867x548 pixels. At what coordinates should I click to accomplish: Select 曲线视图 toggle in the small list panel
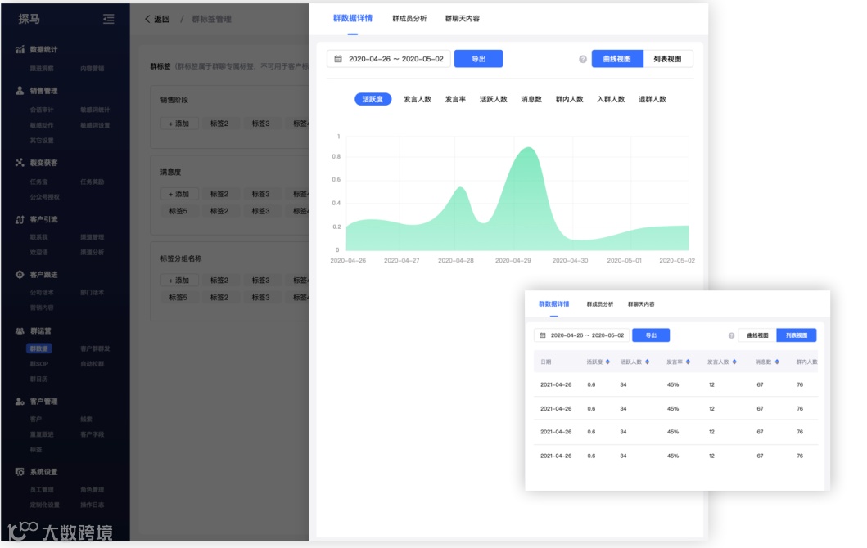pyautogui.click(x=757, y=335)
